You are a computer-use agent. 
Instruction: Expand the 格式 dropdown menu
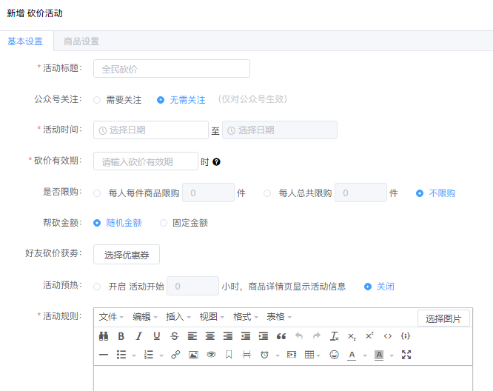pyautogui.click(x=246, y=317)
